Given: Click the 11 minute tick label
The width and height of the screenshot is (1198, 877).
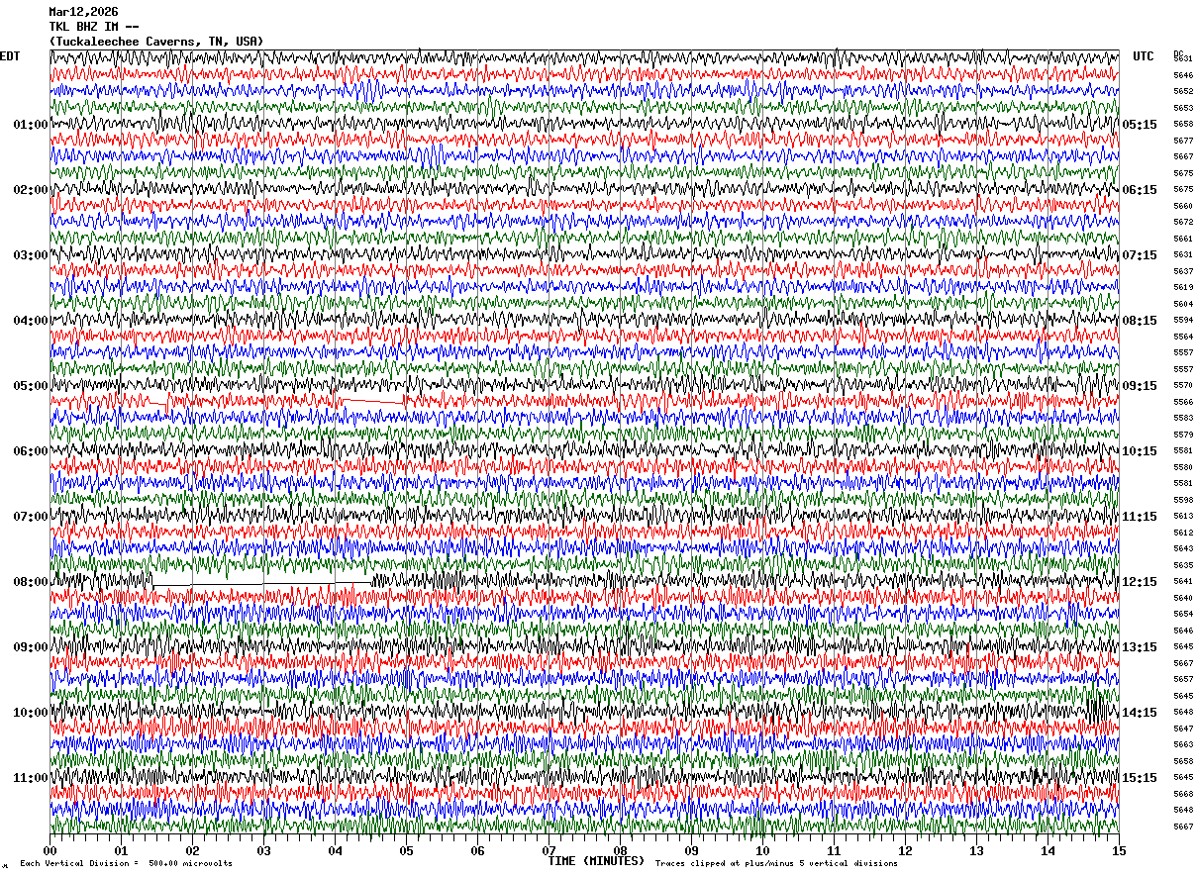Looking at the screenshot, I should (835, 850).
